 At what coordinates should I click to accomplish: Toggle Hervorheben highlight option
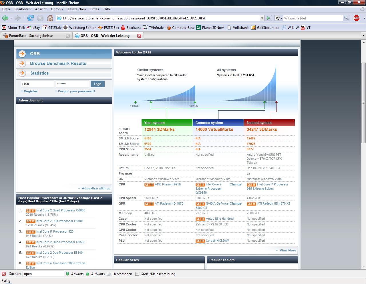tap(120, 274)
